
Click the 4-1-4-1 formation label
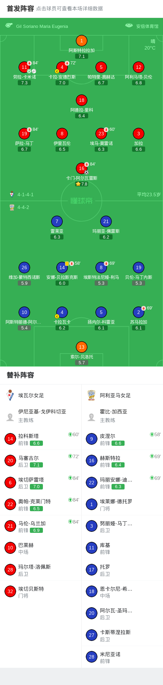25,194
